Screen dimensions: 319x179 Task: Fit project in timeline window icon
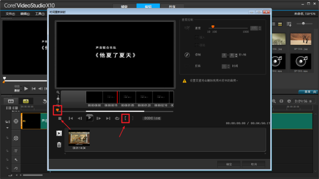[281, 101]
